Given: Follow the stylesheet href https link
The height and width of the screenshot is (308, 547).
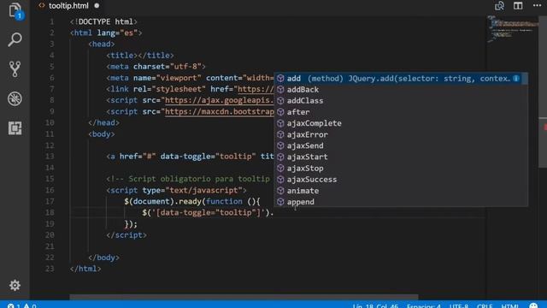Looking at the screenshot, I should coord(256,89).
